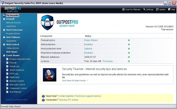Click the Help question mark icon
Screen dimensions: 177x109
pyautogui.click(x=169, y=9)
